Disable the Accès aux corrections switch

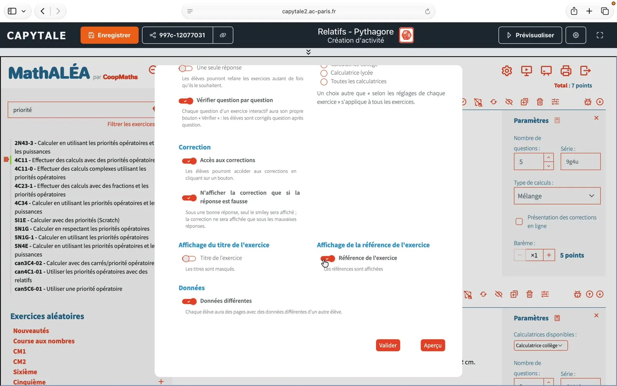coord(189,161)
